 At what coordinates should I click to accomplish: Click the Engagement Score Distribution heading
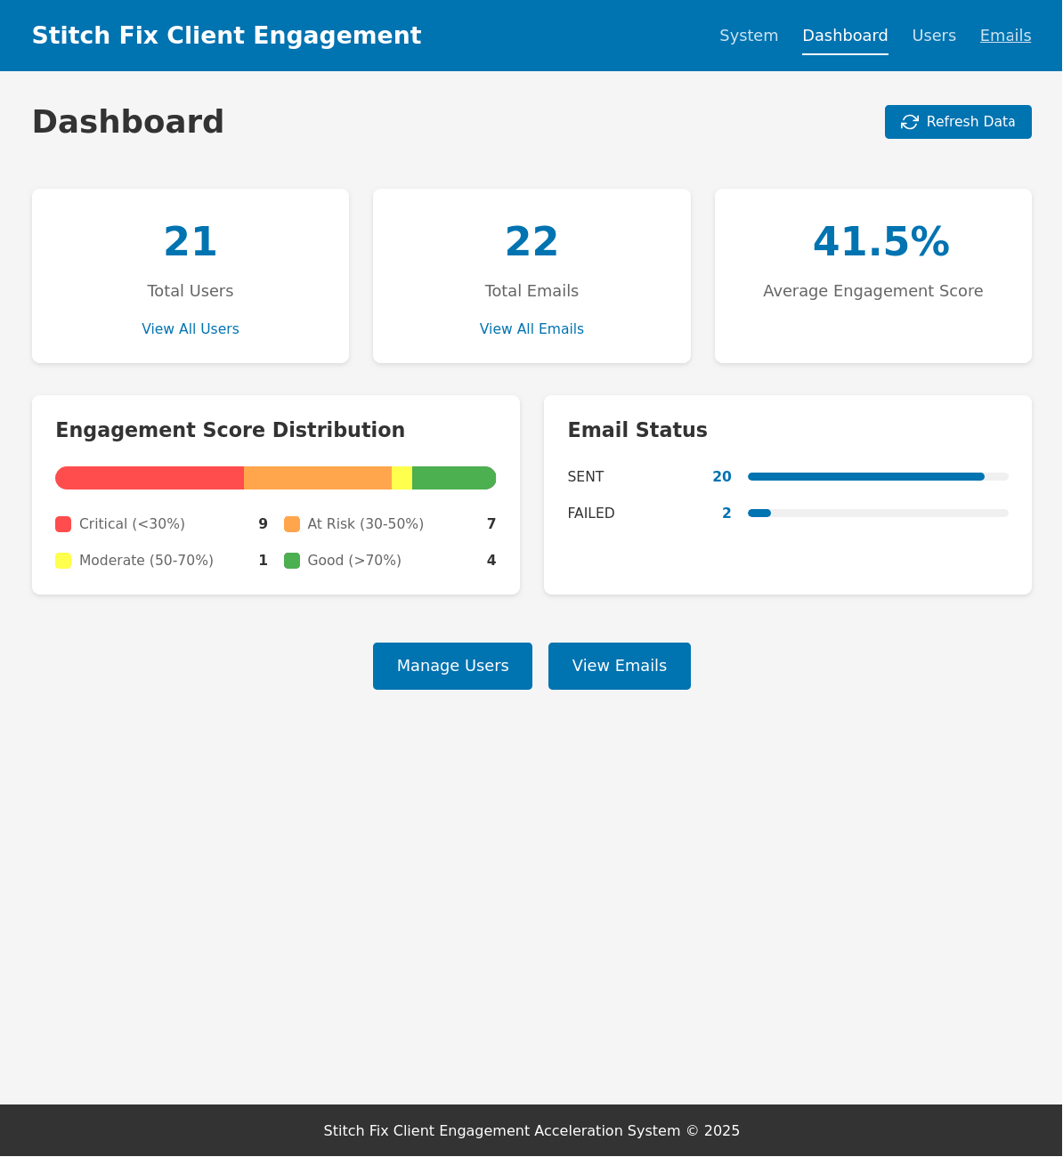(x=231, y=431)
